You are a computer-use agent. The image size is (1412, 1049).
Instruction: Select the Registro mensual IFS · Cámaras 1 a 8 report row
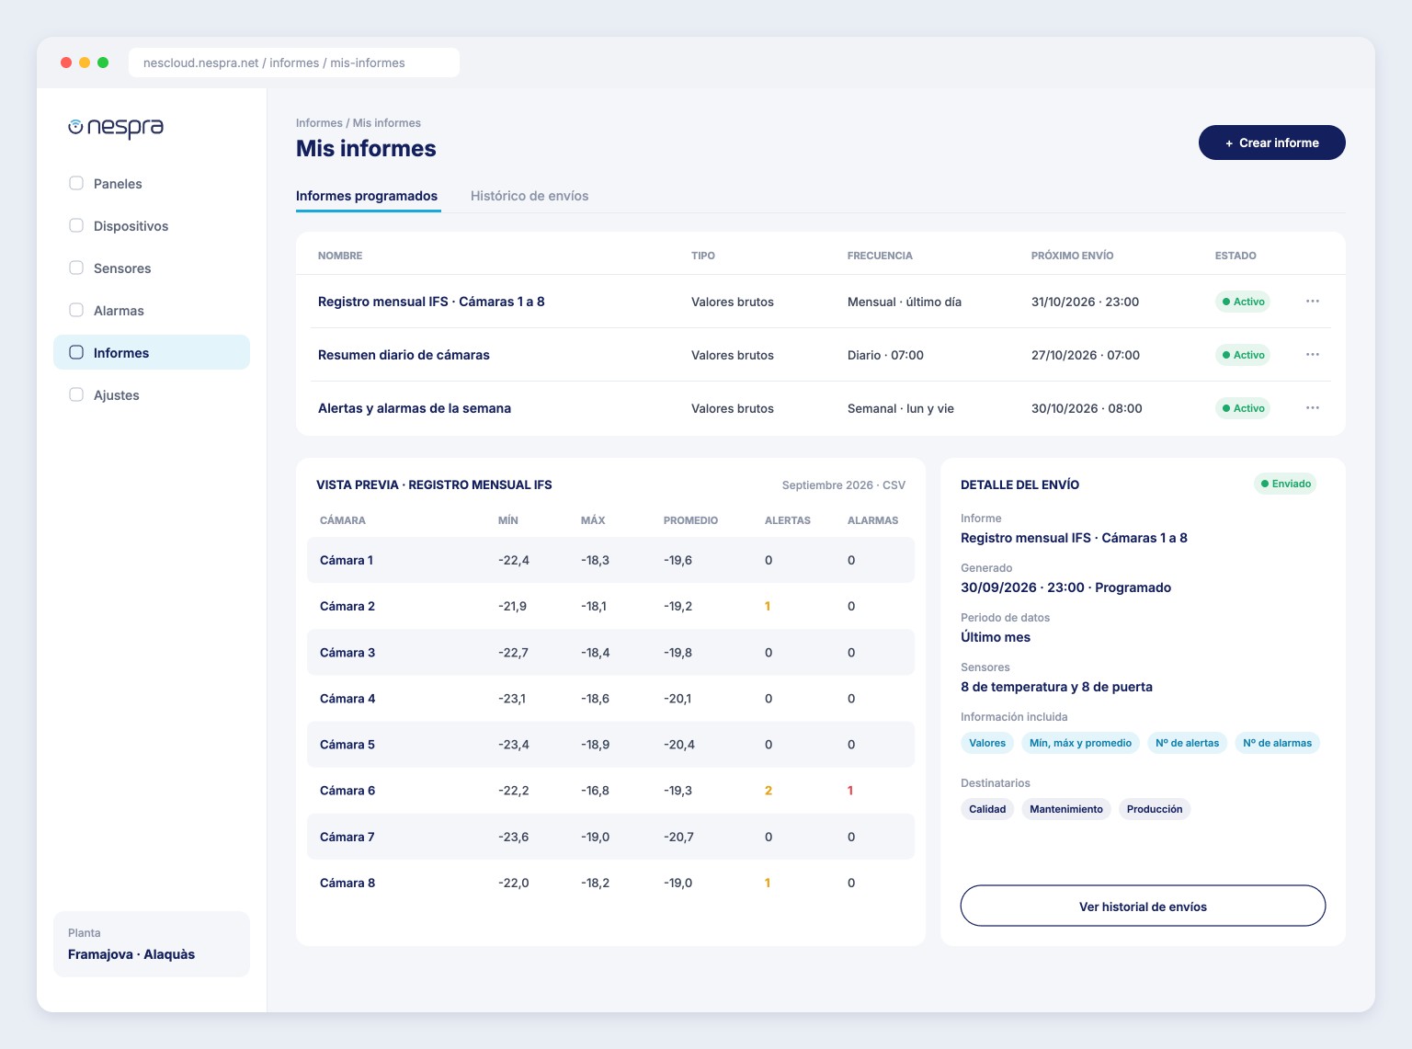pos(821,302)
